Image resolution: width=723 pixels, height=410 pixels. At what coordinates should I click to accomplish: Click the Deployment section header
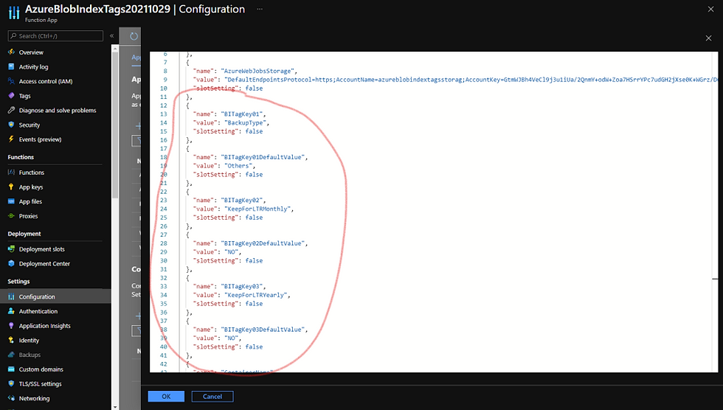pyautogui.click(x=24, y=234)
